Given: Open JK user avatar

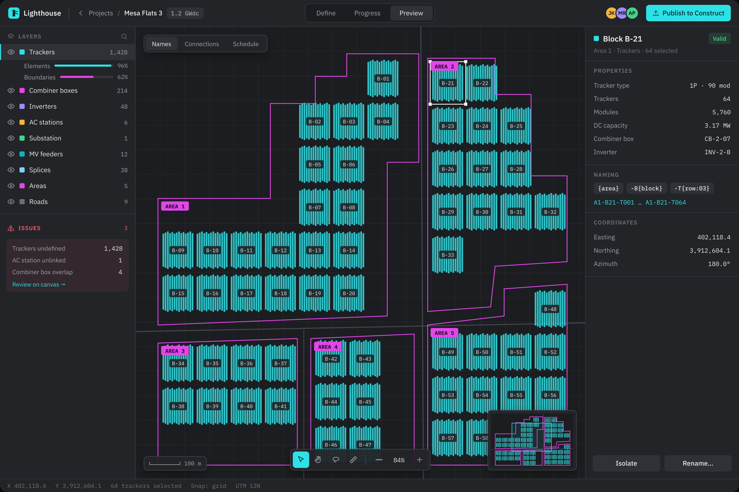Looking at the screenshot, I should pyautogui.click(x=611, y=13).
